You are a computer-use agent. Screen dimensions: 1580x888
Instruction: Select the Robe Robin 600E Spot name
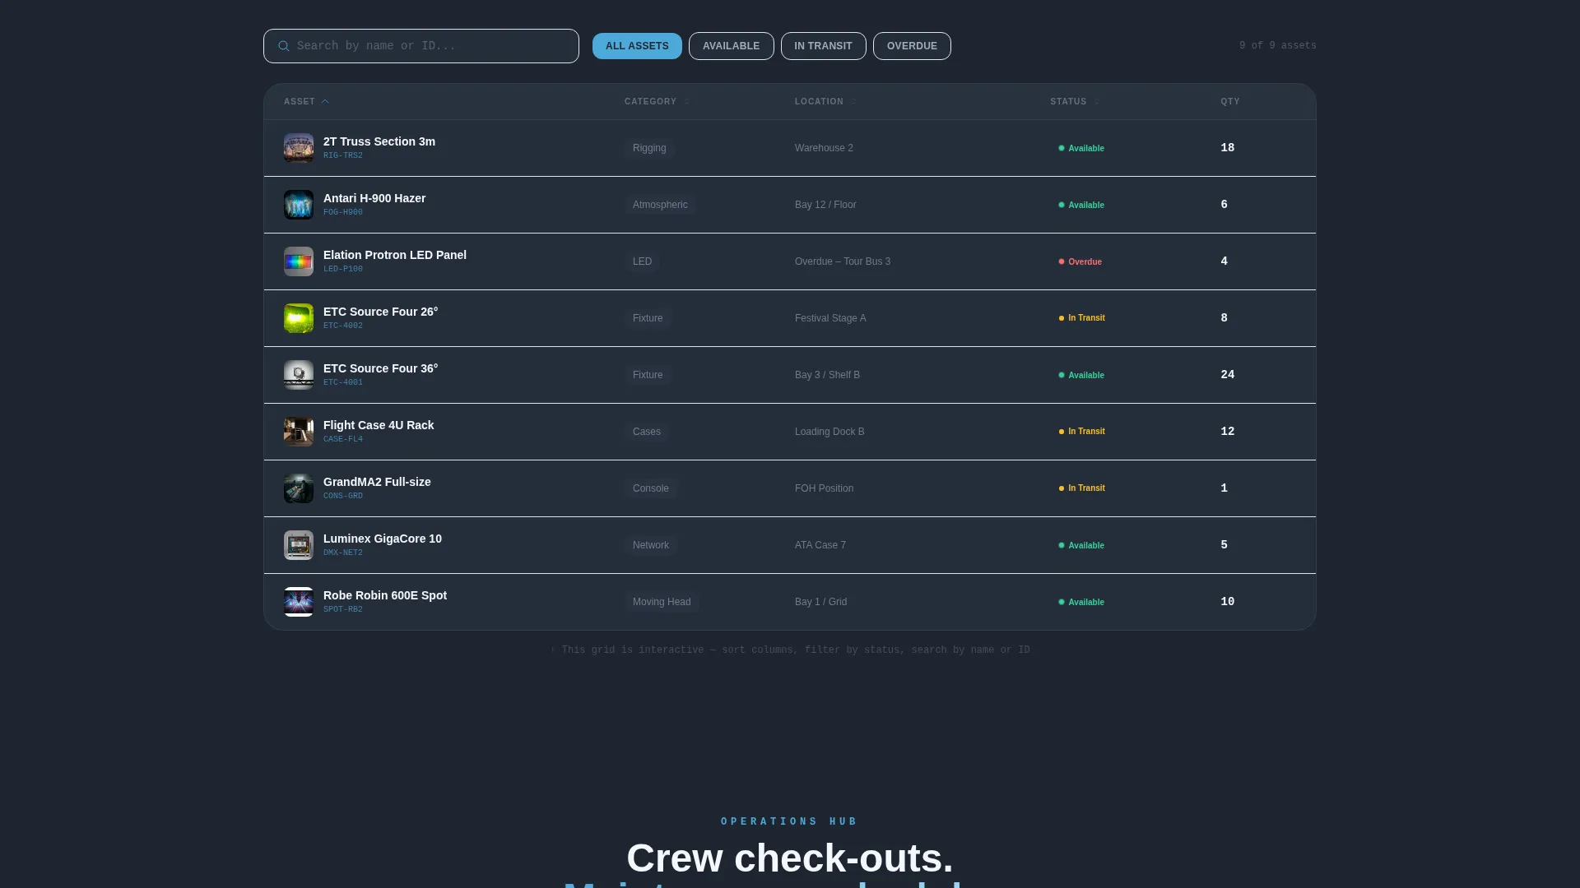point(385,595)
